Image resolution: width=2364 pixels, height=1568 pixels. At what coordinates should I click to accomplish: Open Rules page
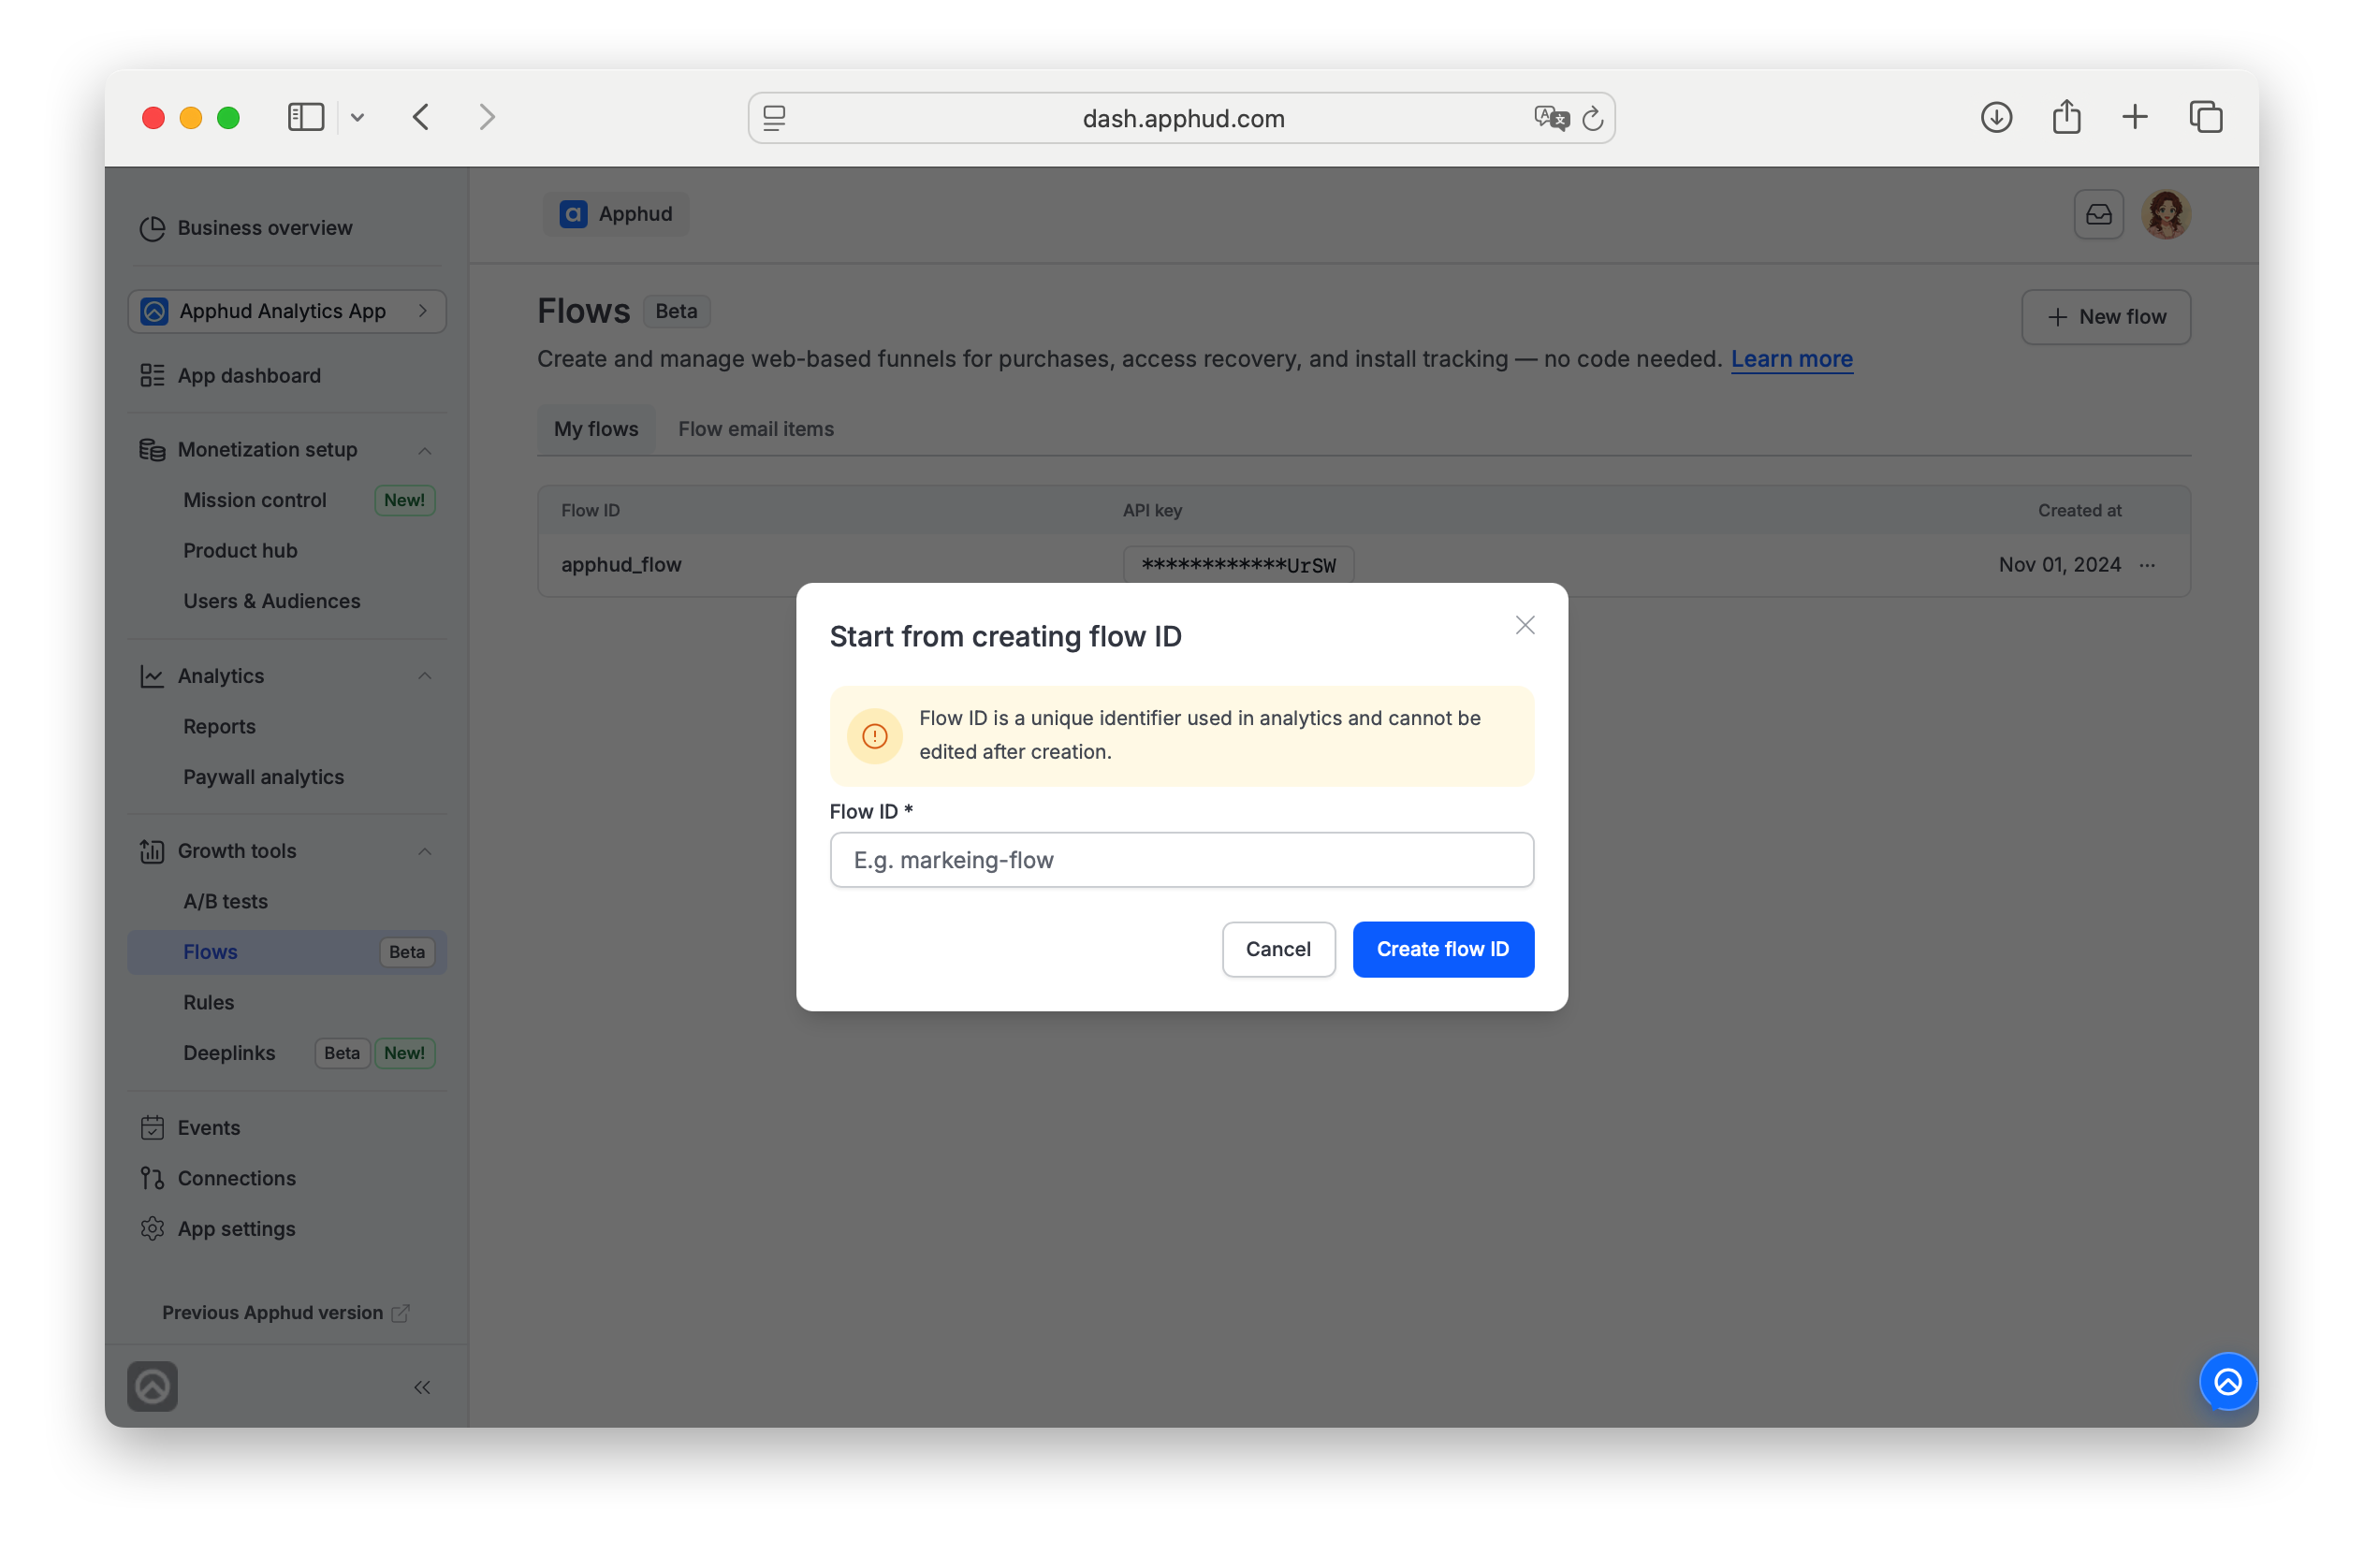(208, 1002)
